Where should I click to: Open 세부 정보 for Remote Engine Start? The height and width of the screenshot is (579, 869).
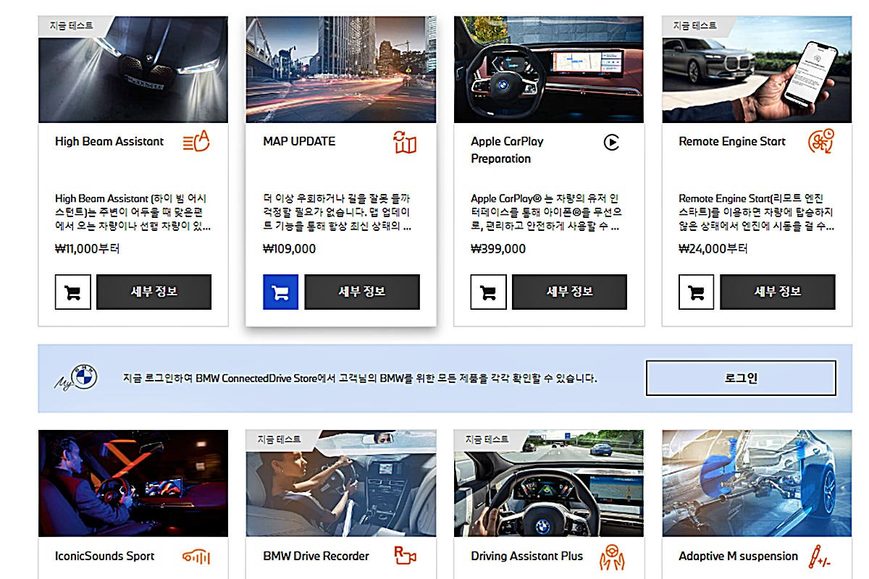pyautogui.click(x=778, y=292)
